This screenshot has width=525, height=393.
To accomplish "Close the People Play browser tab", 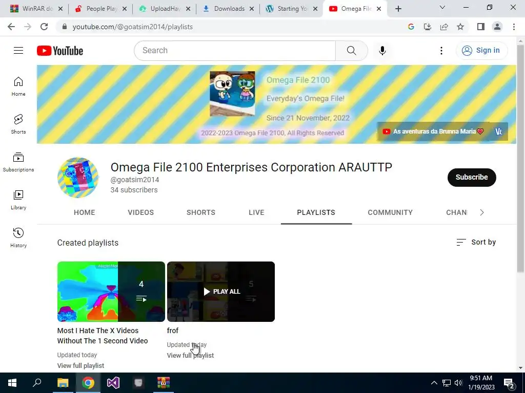I will click(x=125, y=9).
